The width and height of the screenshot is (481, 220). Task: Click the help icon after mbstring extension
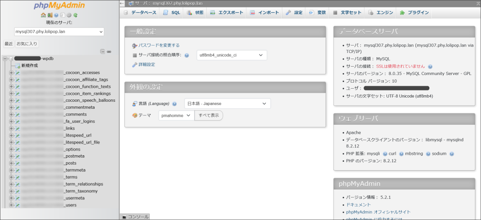click(x=427, y=154)
